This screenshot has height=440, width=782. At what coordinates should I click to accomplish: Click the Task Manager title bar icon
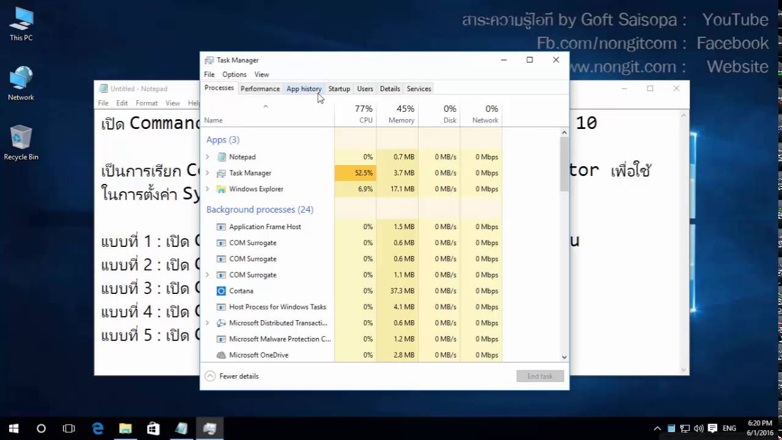pos(210,60)
